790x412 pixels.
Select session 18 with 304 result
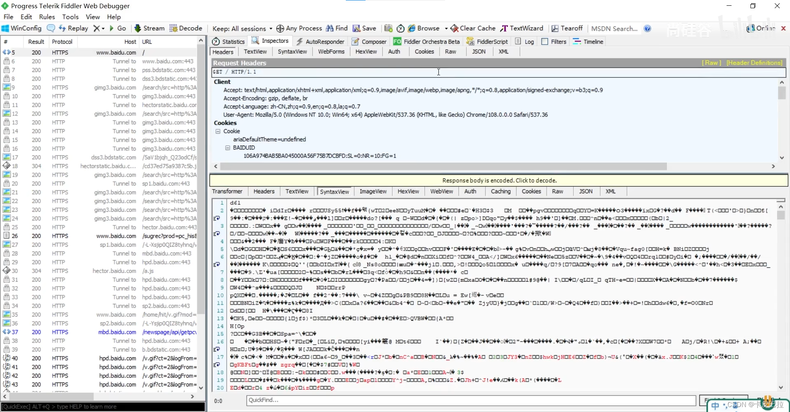pos(99,166)
